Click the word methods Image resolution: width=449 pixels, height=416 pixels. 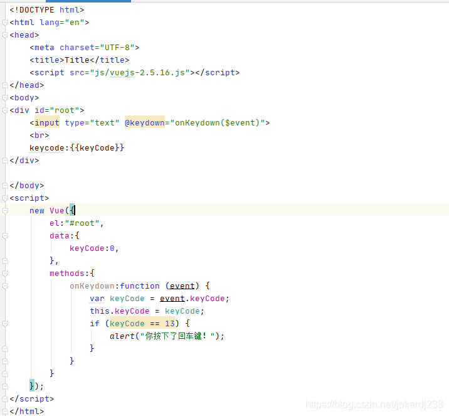pos(67,274)
